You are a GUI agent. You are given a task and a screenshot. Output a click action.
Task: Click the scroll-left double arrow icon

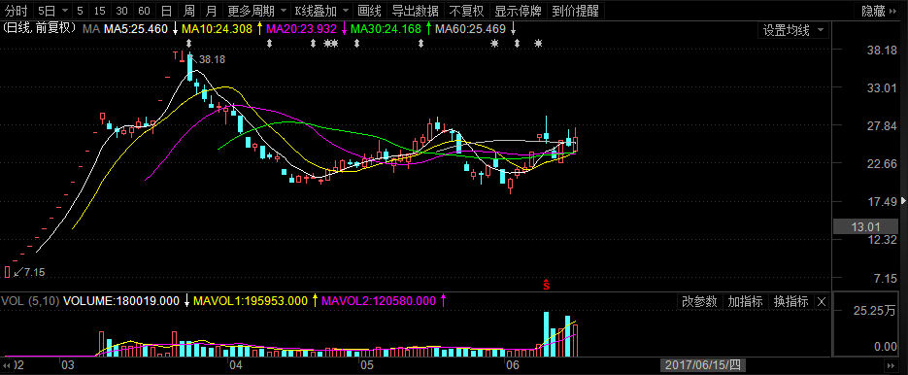pos(7,365)
